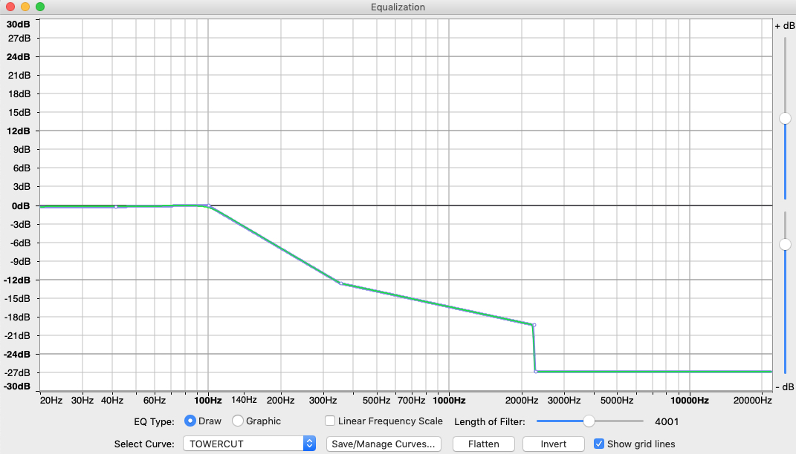Viewport: 796px width, 454px height.
Task: Click the Flatten button
Action: point(483,444)
